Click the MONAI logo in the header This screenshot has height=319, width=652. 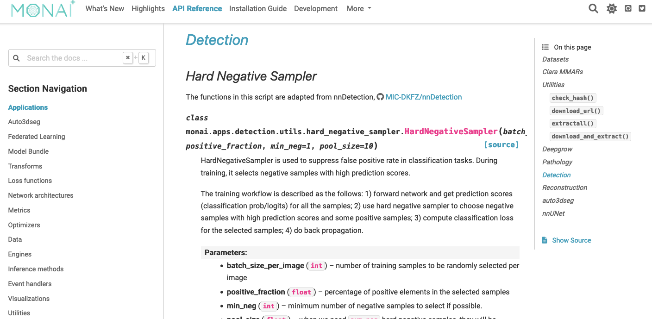click(x=42, y=9)
